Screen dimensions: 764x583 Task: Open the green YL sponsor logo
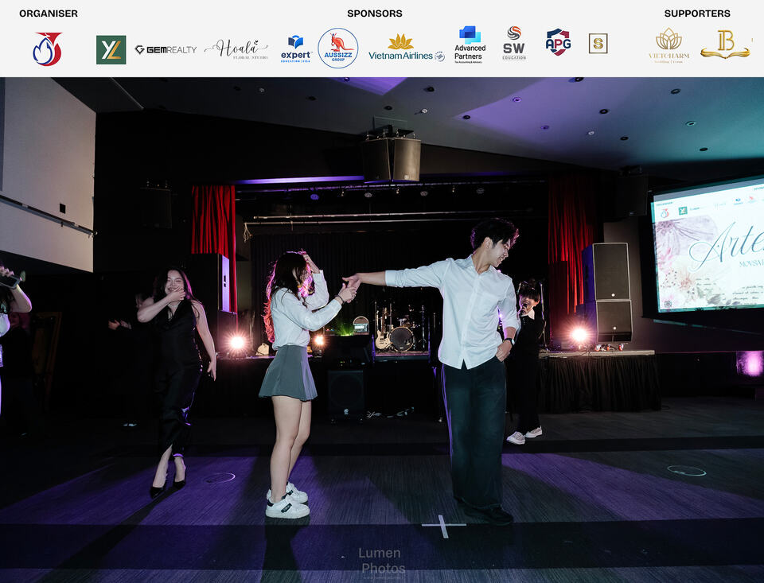pyautogui.click(x=111, y=49)
